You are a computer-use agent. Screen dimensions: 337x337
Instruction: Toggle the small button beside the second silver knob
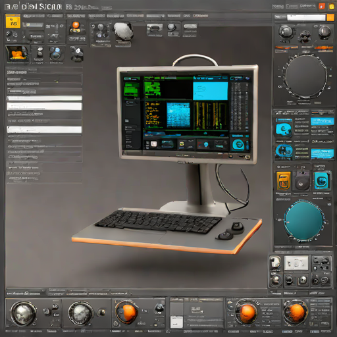click(101, 313)
